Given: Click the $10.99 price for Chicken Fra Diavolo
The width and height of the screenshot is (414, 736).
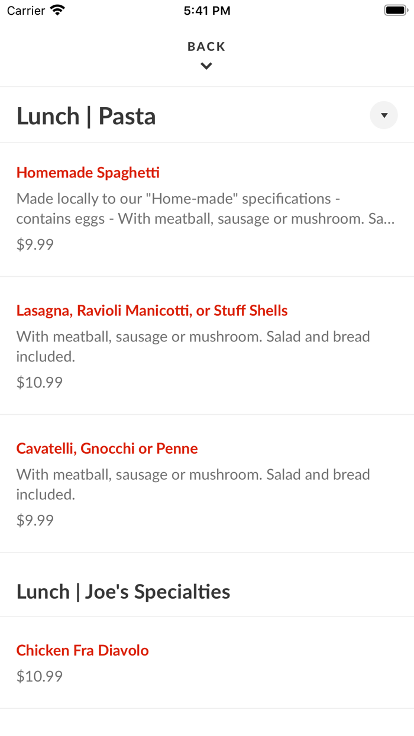Looking at the screenshot, I should click(x=39, y=676).
